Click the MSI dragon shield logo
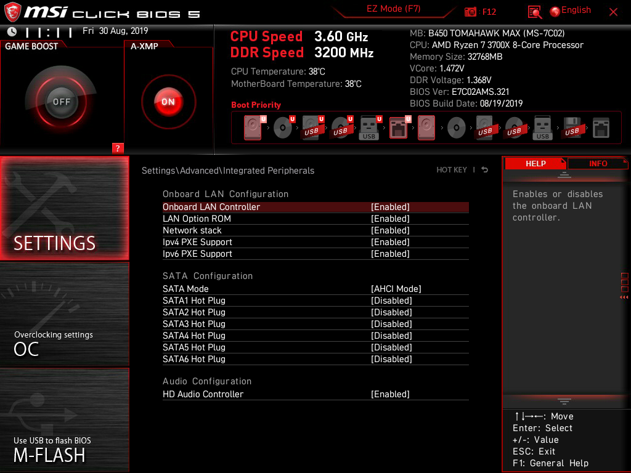This screenshot has width=631, height=473. (x=12, y=12)
